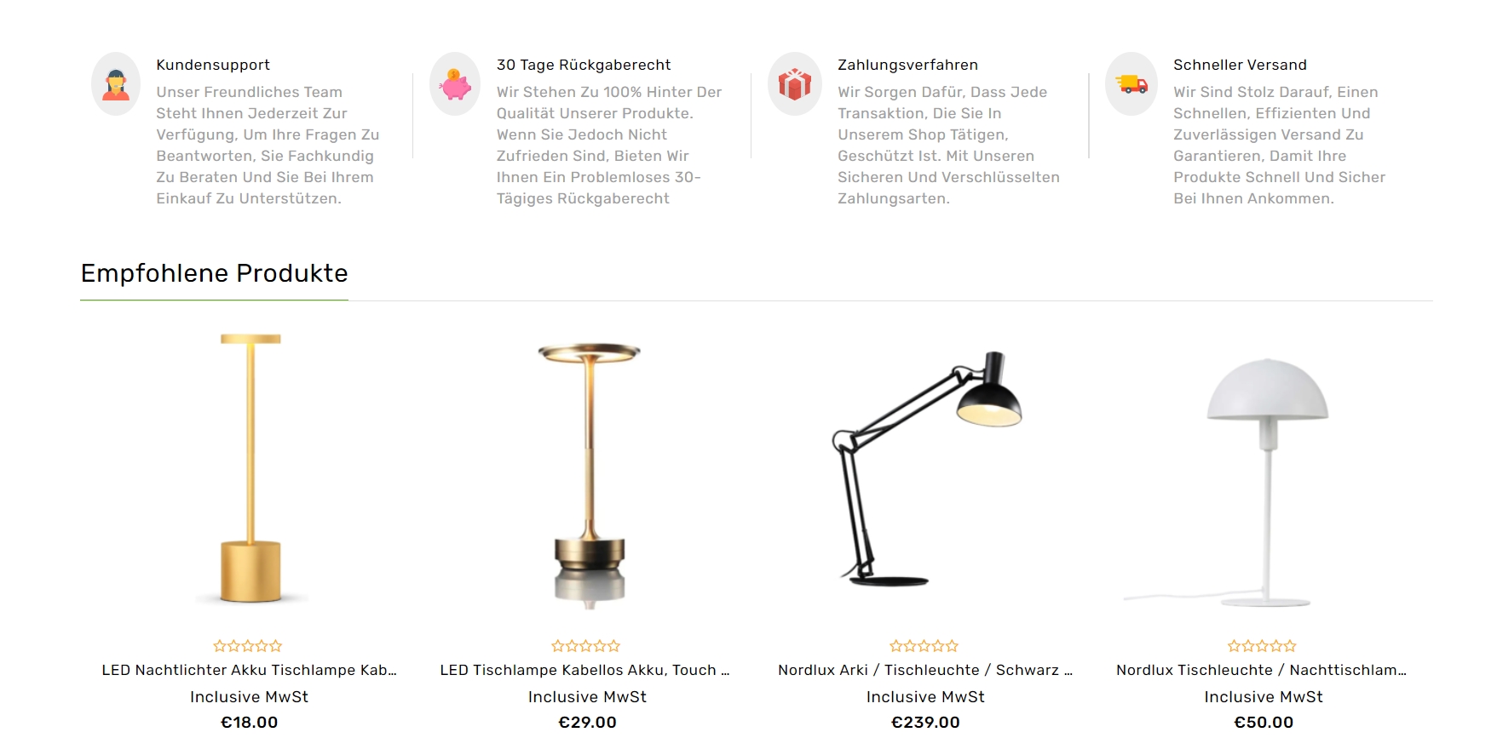The height and width of the screenshot is (755, 1497).
Task: Click the pink piggy bank icon
Action: [455, 84]
